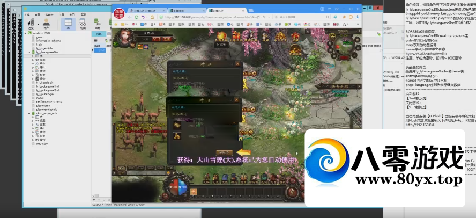Select mysql database in Navicat tree

pyautogui.click(x=40, y=98)
